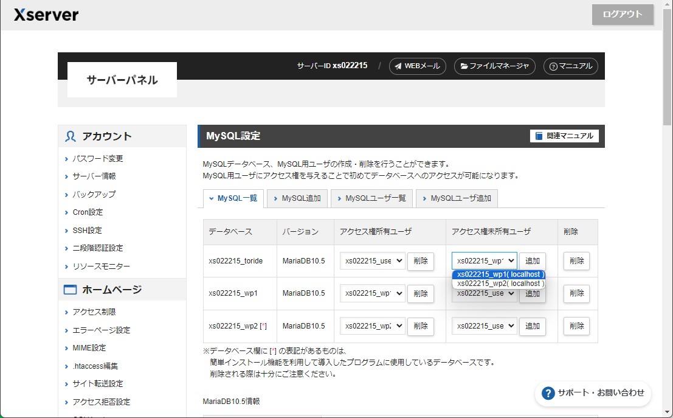Switch to the MySQL追加 tab
Screen dimensions: 673x418
pos(297,198)
